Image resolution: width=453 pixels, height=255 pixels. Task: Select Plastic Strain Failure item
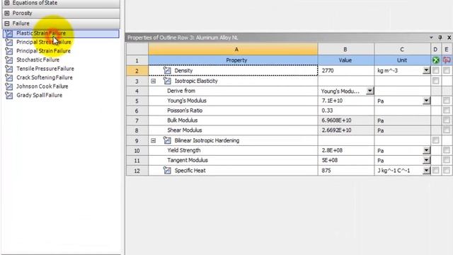[61, 33]
